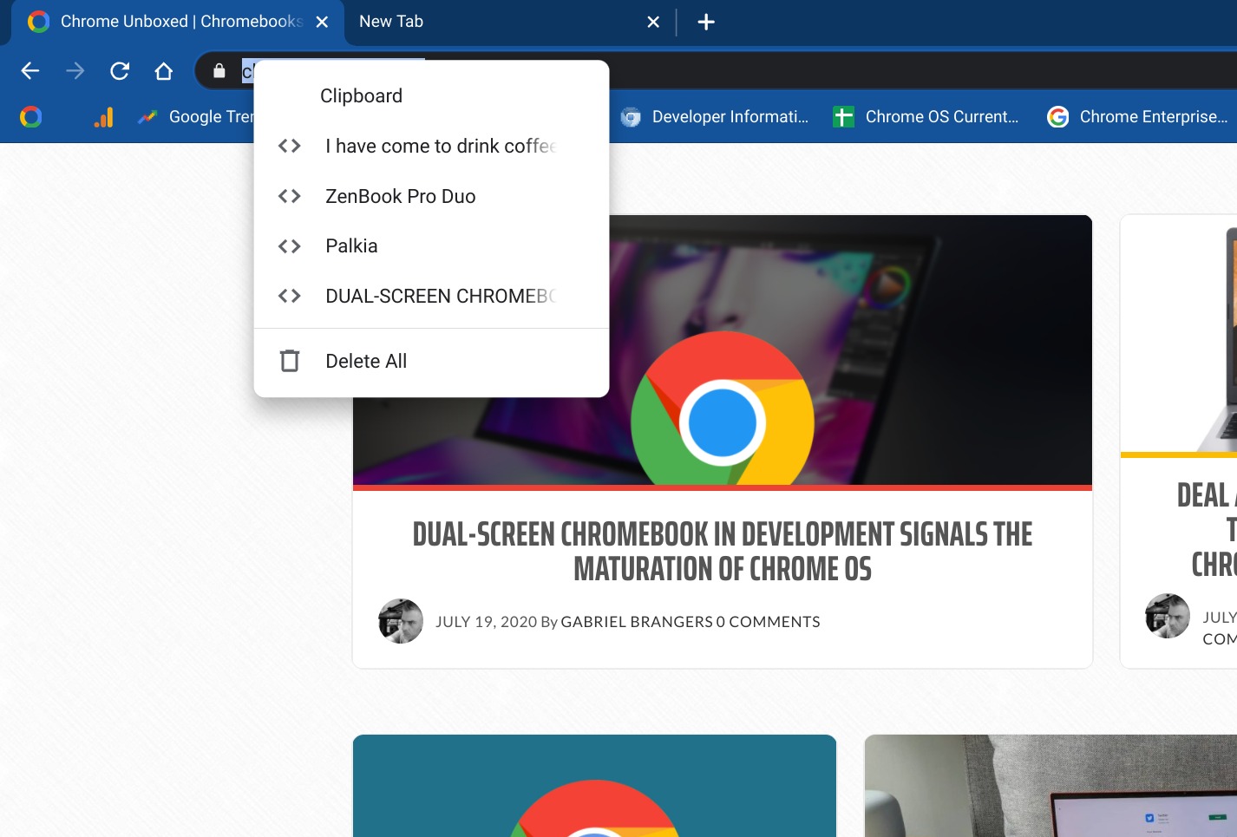1237x837 pixels.
Task: Click "Delete All" to clear the clipboard
Action: [x=365, y=361]
